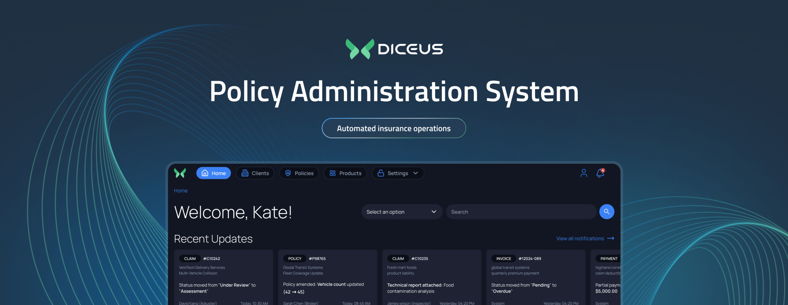Viewport: 788px width, 305px height.
Task: Click the building icon beside Clients
Action: pyautogui.click(x=245, y=173)
